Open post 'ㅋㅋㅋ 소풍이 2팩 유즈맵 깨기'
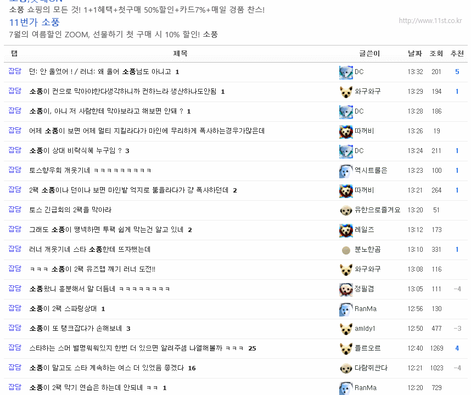Viewport: 471px width, 395px height. pos(93,269)
